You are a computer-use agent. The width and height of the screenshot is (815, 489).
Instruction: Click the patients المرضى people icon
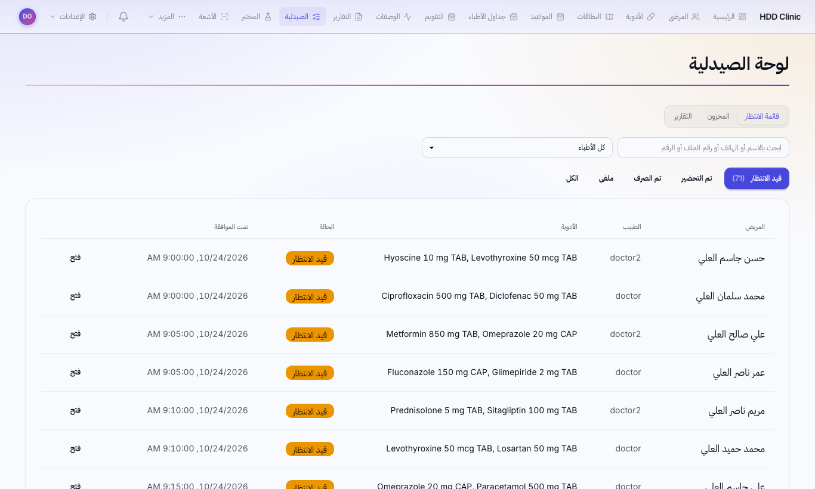click(696, 17)
